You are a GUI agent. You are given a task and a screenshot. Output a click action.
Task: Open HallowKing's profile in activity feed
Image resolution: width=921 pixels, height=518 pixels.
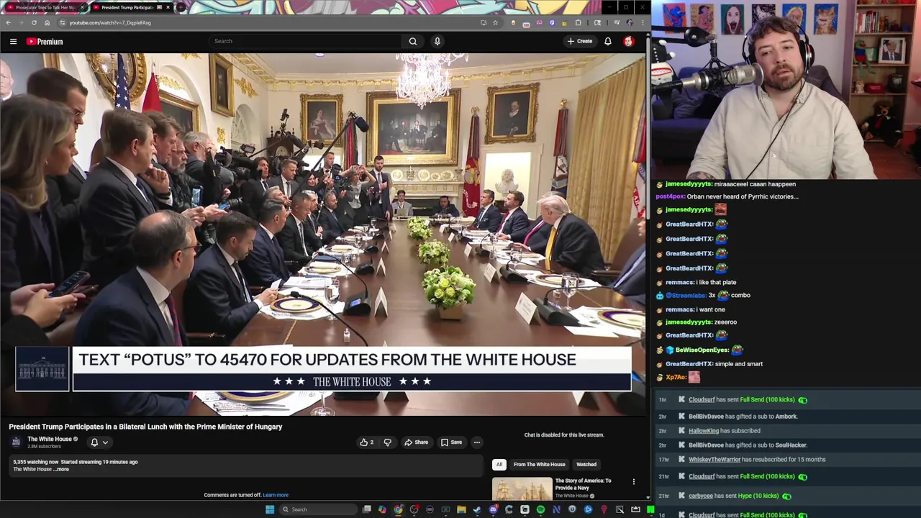tap(704, 431)
